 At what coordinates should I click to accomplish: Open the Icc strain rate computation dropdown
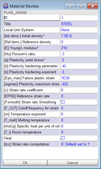pyautogui.click(x=79, y=144)
